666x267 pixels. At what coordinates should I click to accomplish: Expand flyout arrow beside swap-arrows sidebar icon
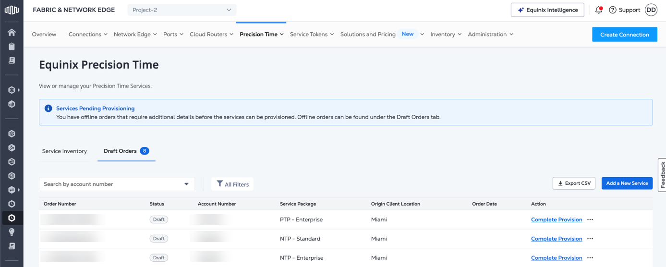[19, 190]
